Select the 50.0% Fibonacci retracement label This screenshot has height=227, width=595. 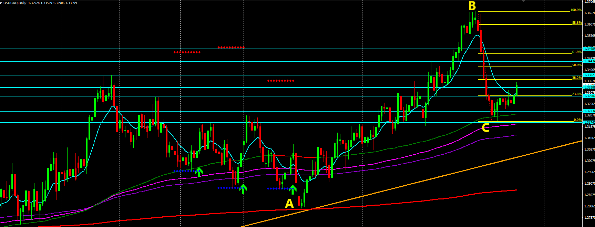coord(576,65)
